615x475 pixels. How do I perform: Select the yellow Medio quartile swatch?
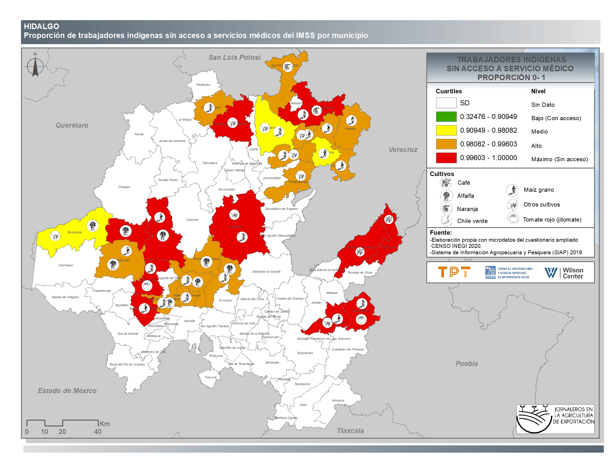click(x=446, y=130)
